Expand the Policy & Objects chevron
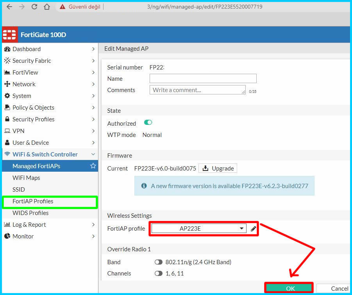The width and height of the screenshot is (352, 295). [93, 107]
